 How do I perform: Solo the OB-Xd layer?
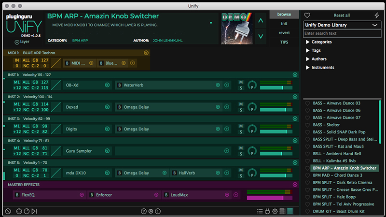click(241, 88)
